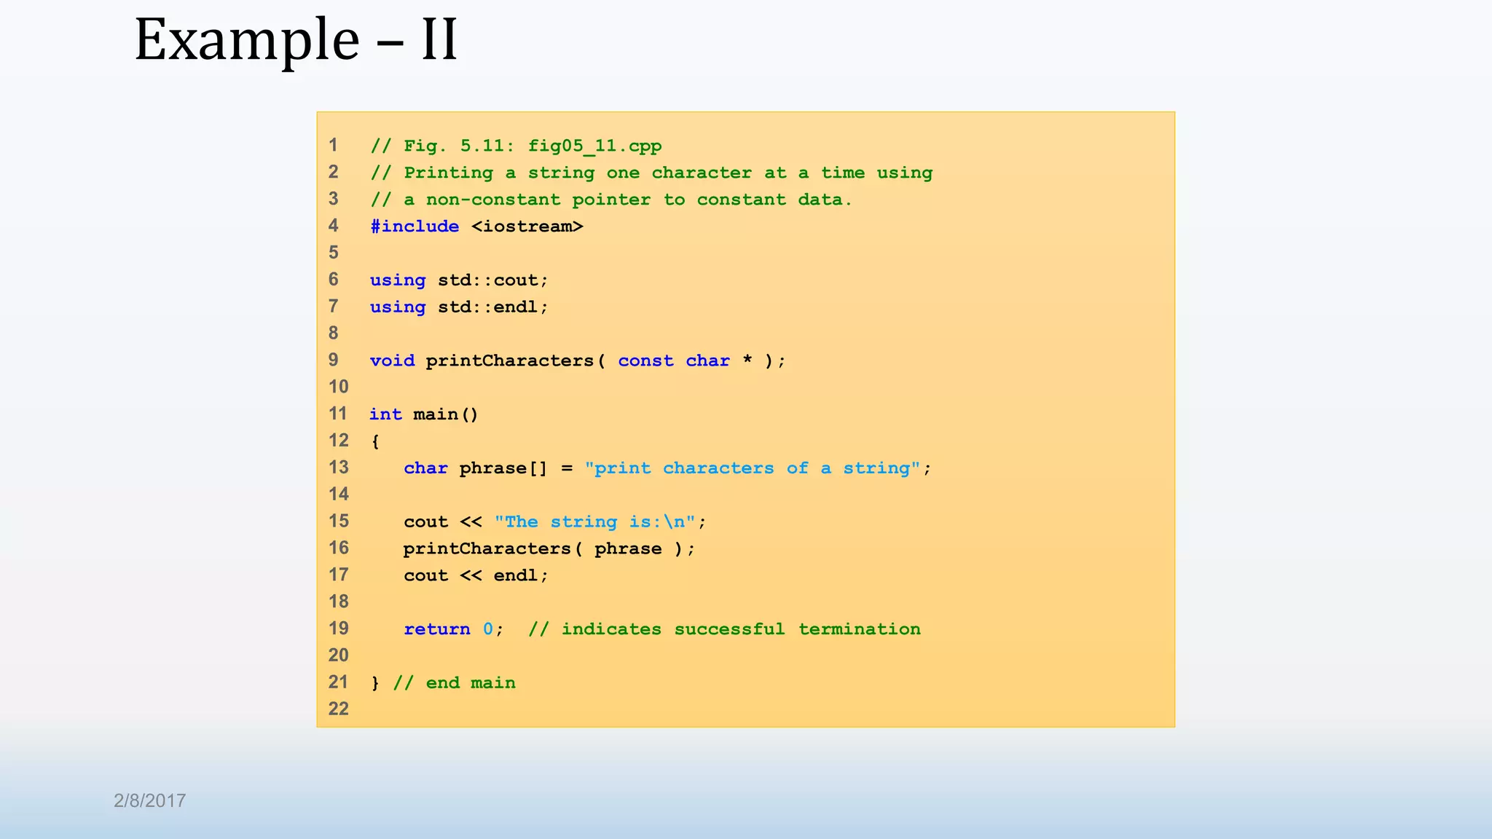Click the line cout << "The string is:\n";

tap(555, 521)
